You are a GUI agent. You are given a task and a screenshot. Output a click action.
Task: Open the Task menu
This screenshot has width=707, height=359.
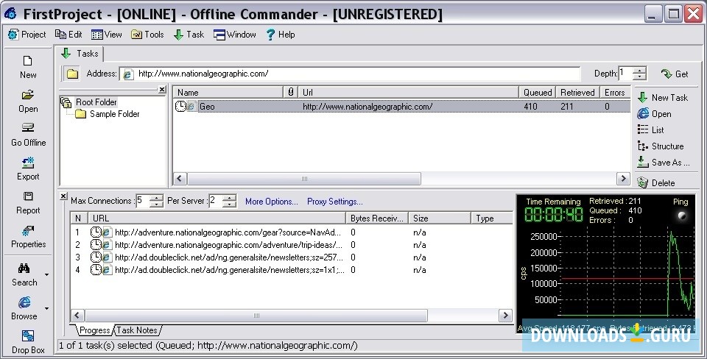pyautogui.click(x=189, y=35)
